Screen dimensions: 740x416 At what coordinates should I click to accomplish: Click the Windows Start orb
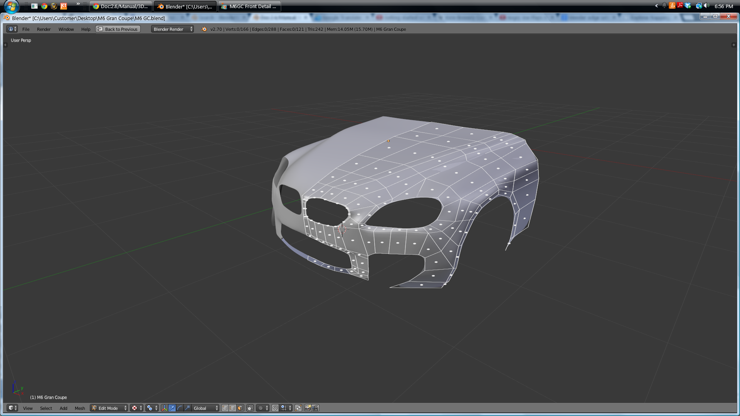pyautogui.click(x=12, y=6)
